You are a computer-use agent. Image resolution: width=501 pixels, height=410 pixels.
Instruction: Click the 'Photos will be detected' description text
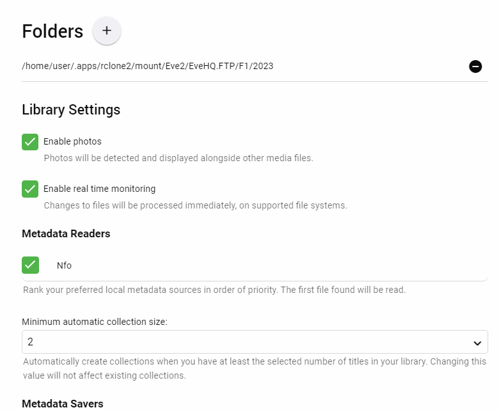(178, 157)
